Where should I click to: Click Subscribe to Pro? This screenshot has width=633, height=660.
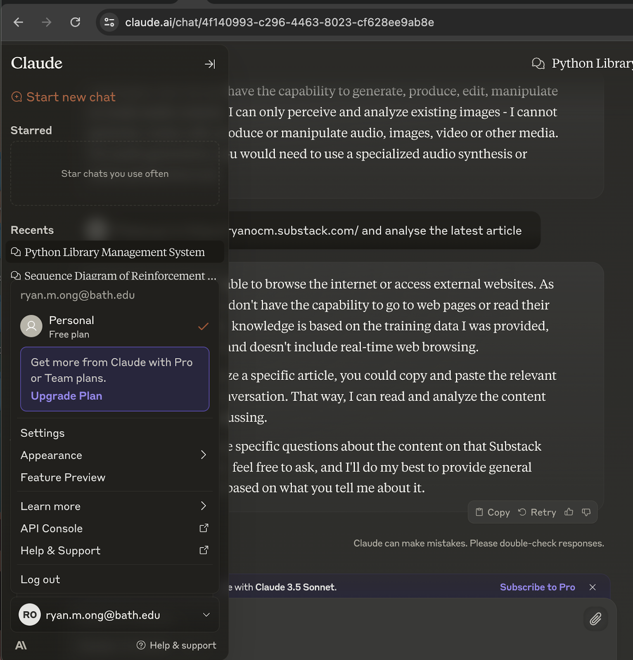coord(537,587)
